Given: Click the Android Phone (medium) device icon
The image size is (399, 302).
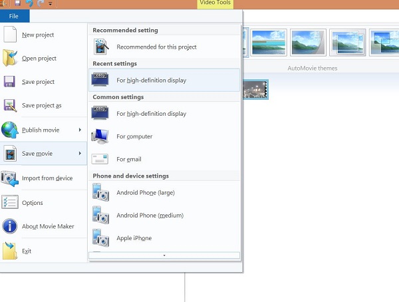Looking at the screenshot, I should (101, 216).
